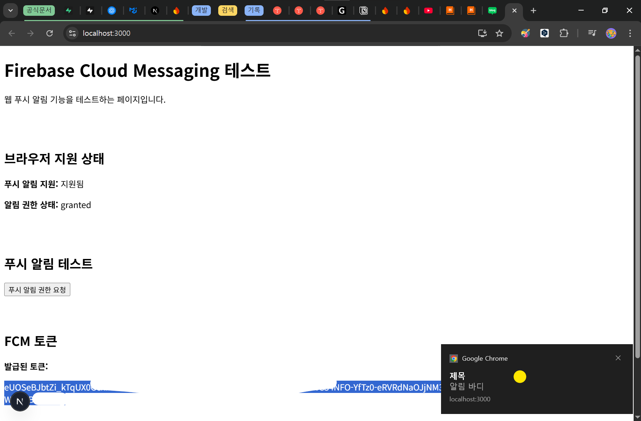Open the second red circle icon tab
The image size is (641, 421).
pos(299,11)
